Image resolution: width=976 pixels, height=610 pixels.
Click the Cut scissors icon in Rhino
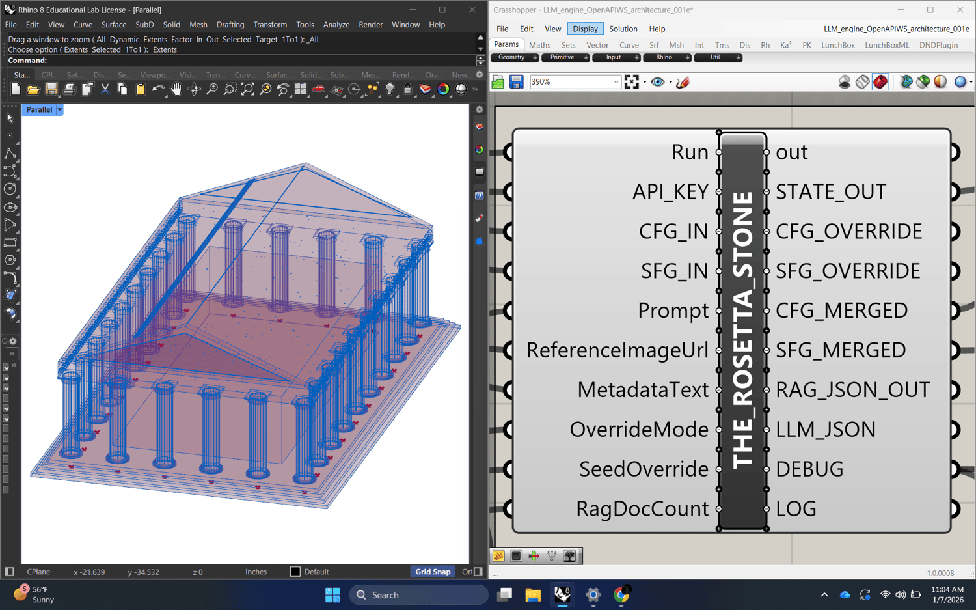click(105, 90)
